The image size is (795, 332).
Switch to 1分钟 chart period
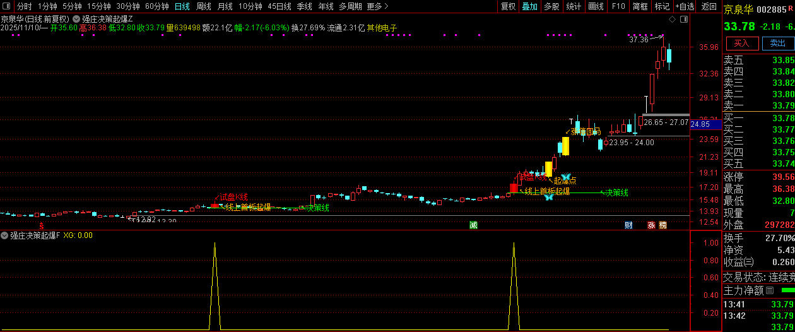pos(47,6)
